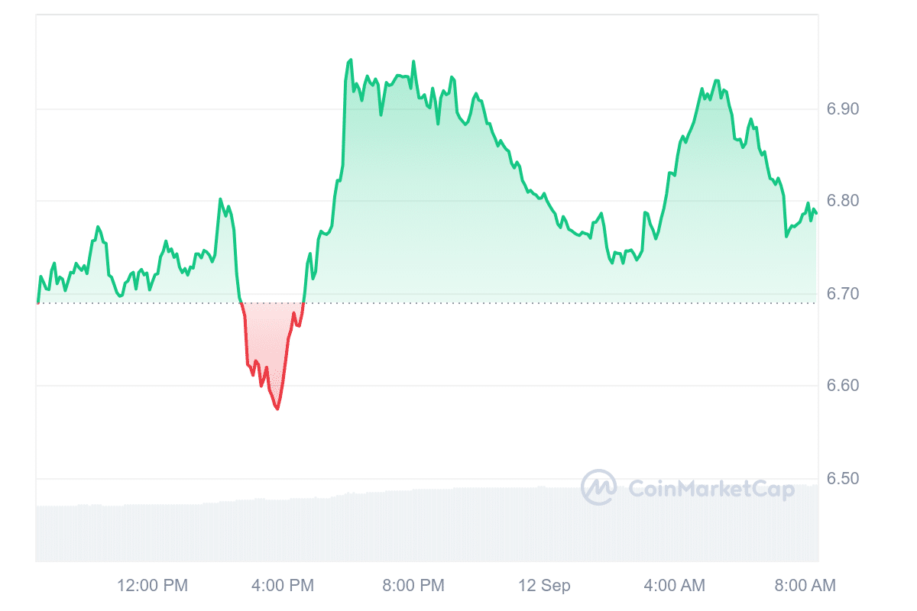
Task: Click the 6.60 price axis label
Action: [843, 386]
